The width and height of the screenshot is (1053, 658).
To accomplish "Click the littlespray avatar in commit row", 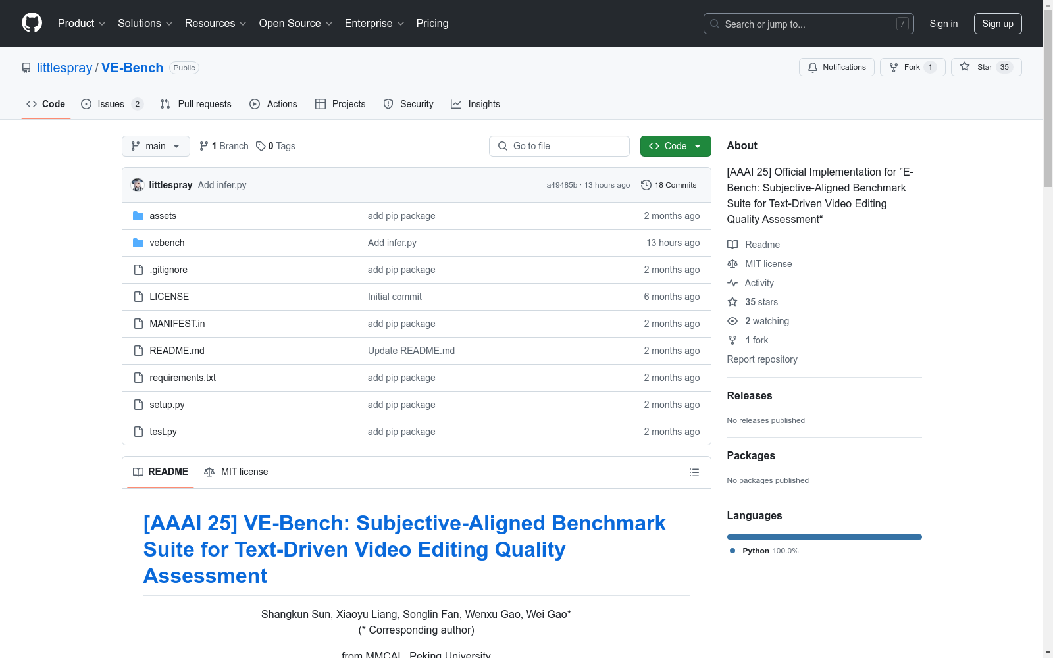I will [x=138, y=185].
